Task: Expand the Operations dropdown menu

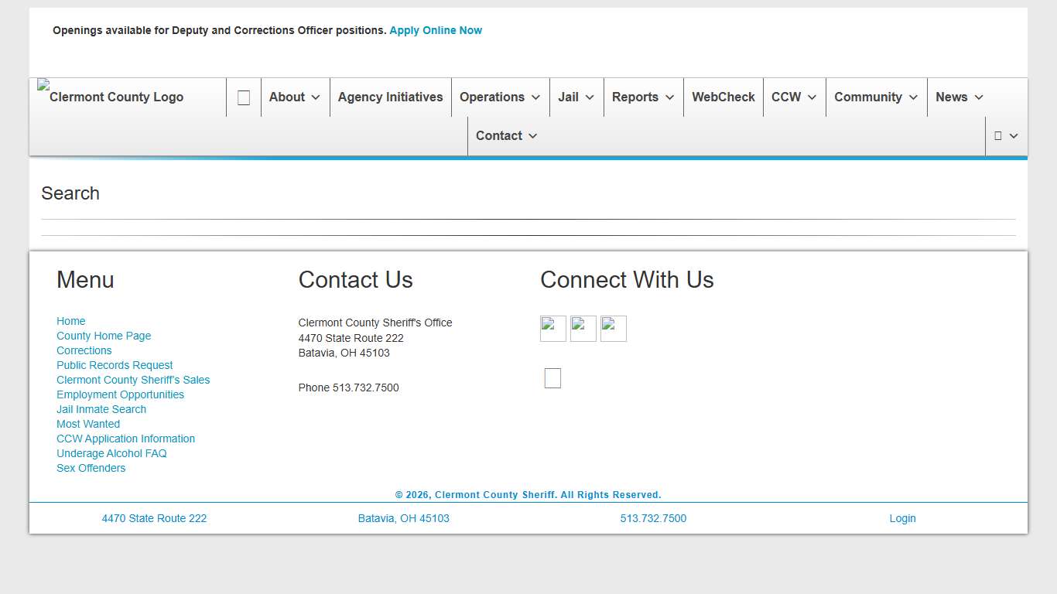Action: coord(500,97)
